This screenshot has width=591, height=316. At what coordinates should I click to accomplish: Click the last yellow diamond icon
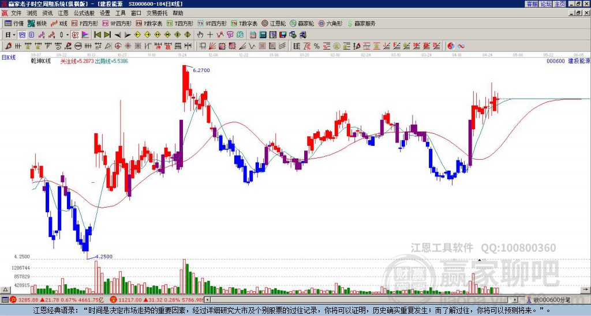[x=188, y=35]
